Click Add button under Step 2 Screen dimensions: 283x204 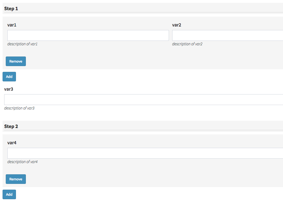pyautogui.click(x=9, y=194)
